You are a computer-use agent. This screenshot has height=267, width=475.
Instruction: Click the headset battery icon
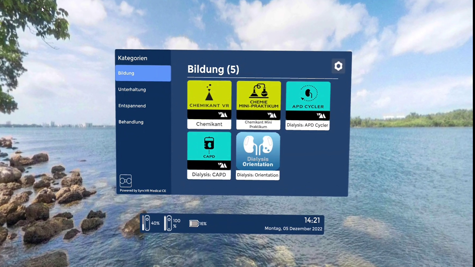click(x=194, y=223)
